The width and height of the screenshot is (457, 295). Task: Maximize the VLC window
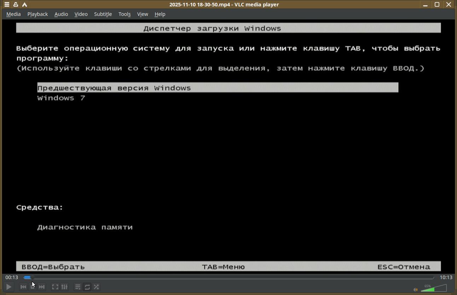[437, 5]
